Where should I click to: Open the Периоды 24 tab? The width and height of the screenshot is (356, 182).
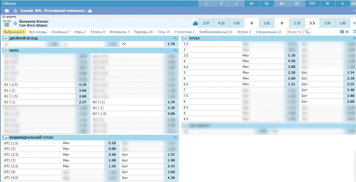142,32
